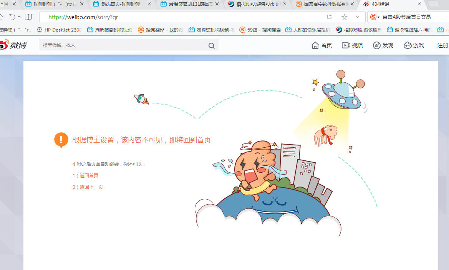Expand the address bar dropdown chevron
This screenshot has height=270, width=449.
tap(358, 17)
